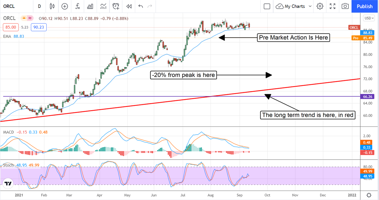Image resolution: width=379 pixels, height=200 pixels.
Task: Click the 80.00 price axis value
Action: click(x=368, y=55)
